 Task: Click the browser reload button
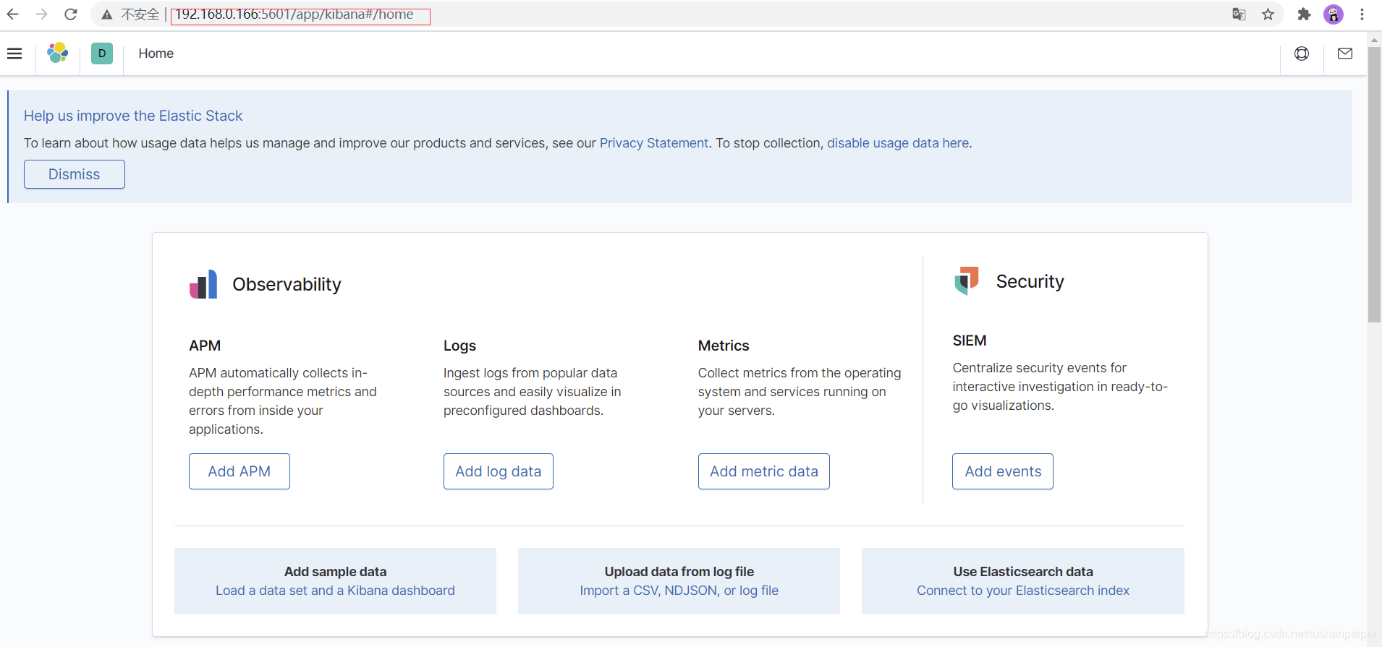click(x=71, y=14)
